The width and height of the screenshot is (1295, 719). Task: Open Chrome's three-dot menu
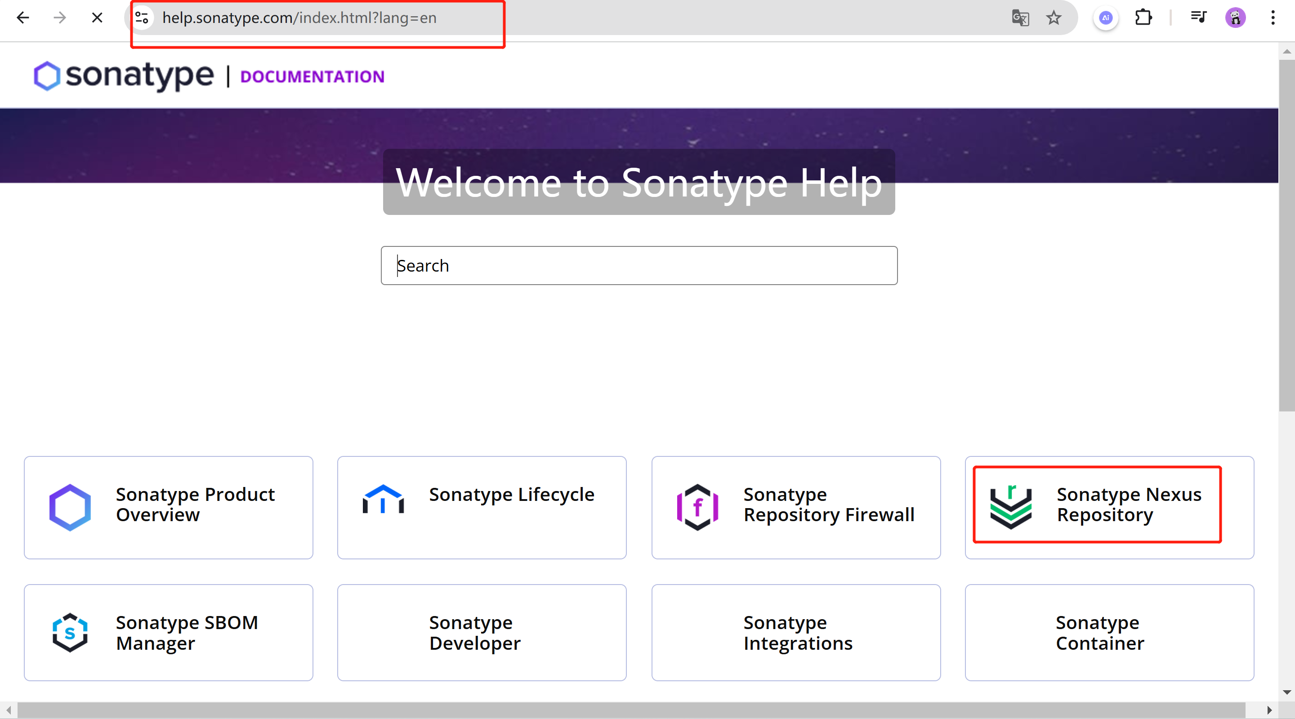(x=1273, y=18)
